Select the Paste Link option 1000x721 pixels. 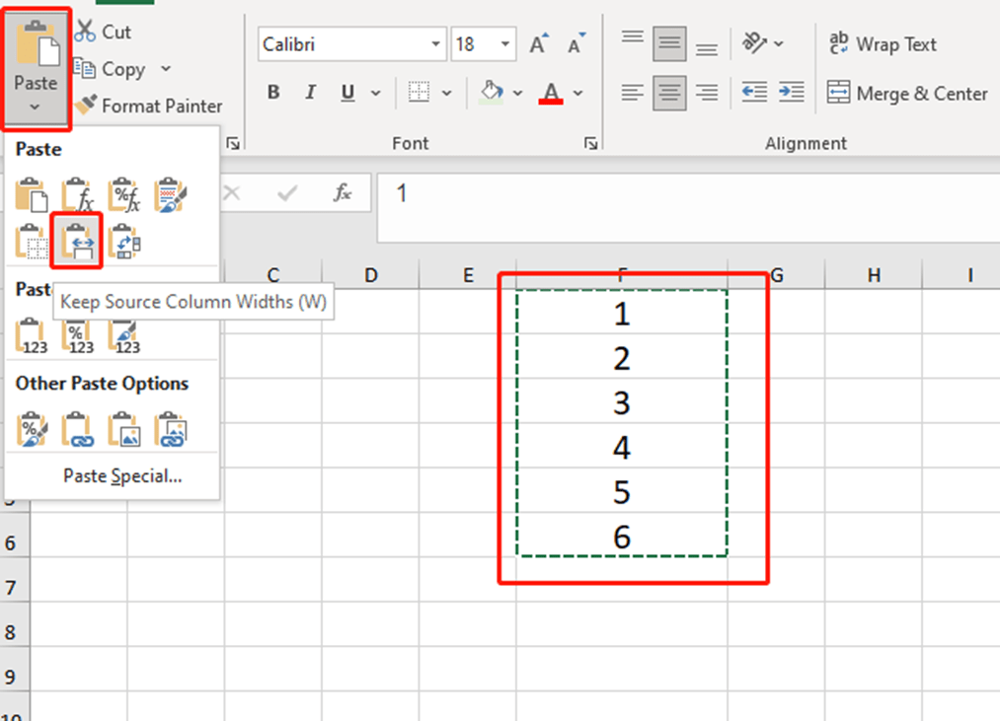click(76, 429)
